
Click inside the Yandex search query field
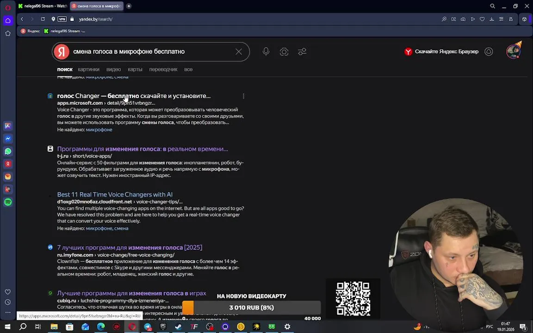point(151,52)
